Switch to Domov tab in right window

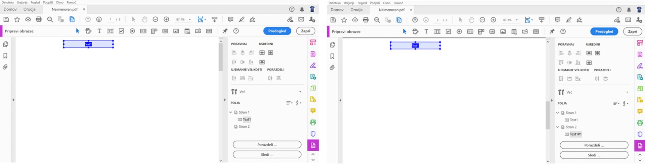coord(337,10)
